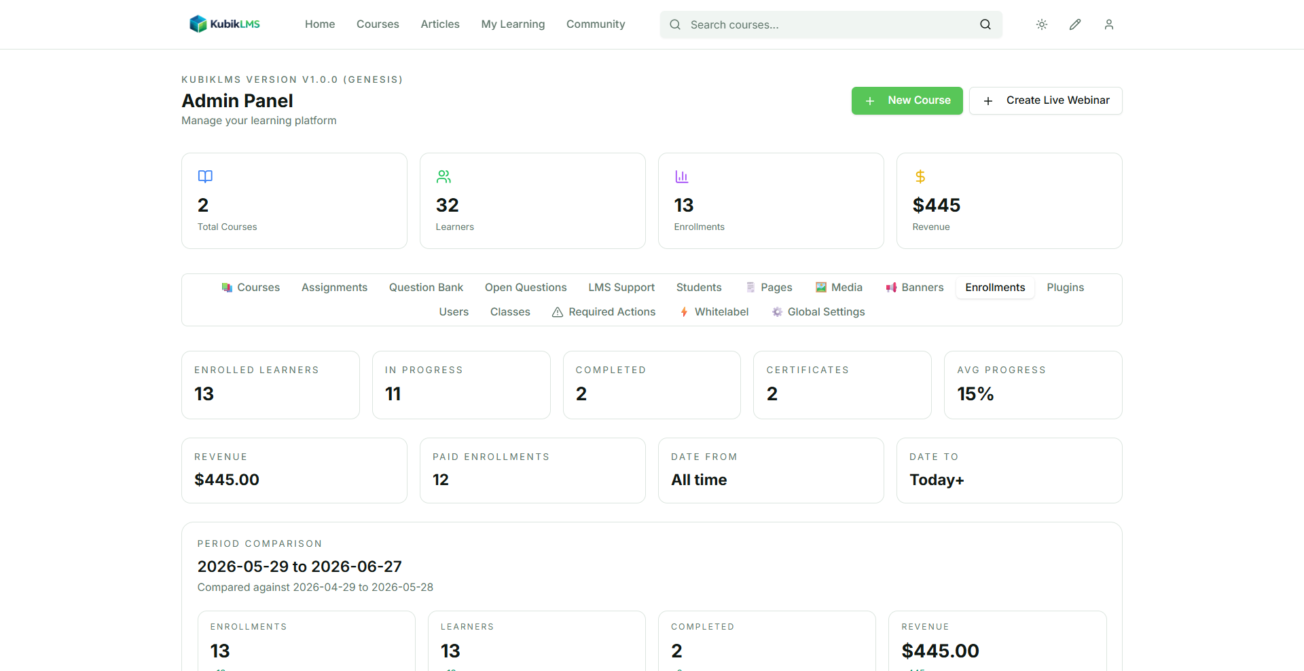Open My Learning in the top navigation
The height and width of the screenshot is (671, 1304).
click(513, 24)
